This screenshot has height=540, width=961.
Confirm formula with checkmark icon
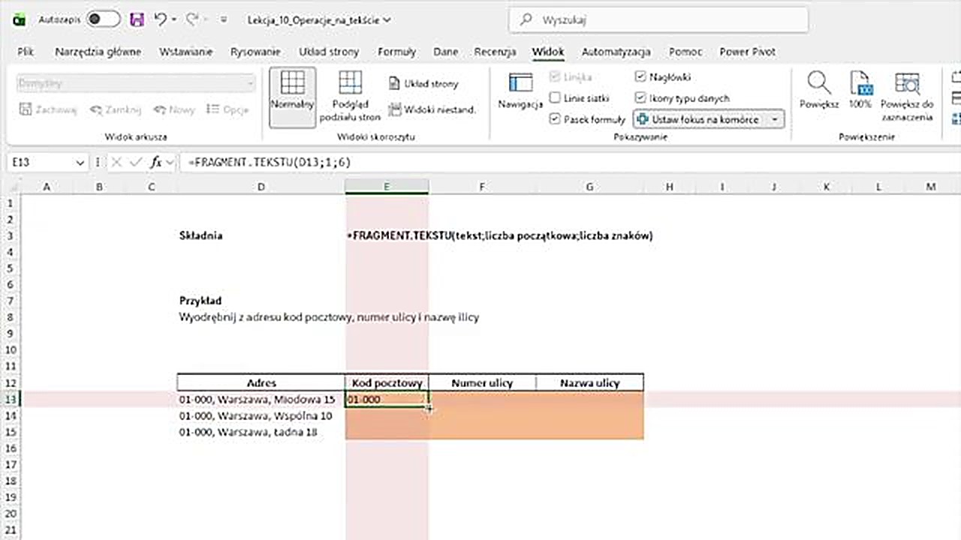[135, 162]
